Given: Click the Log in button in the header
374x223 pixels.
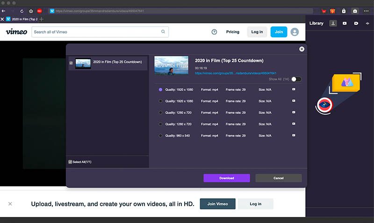Looking at the screenshot, I should (257, 32).
